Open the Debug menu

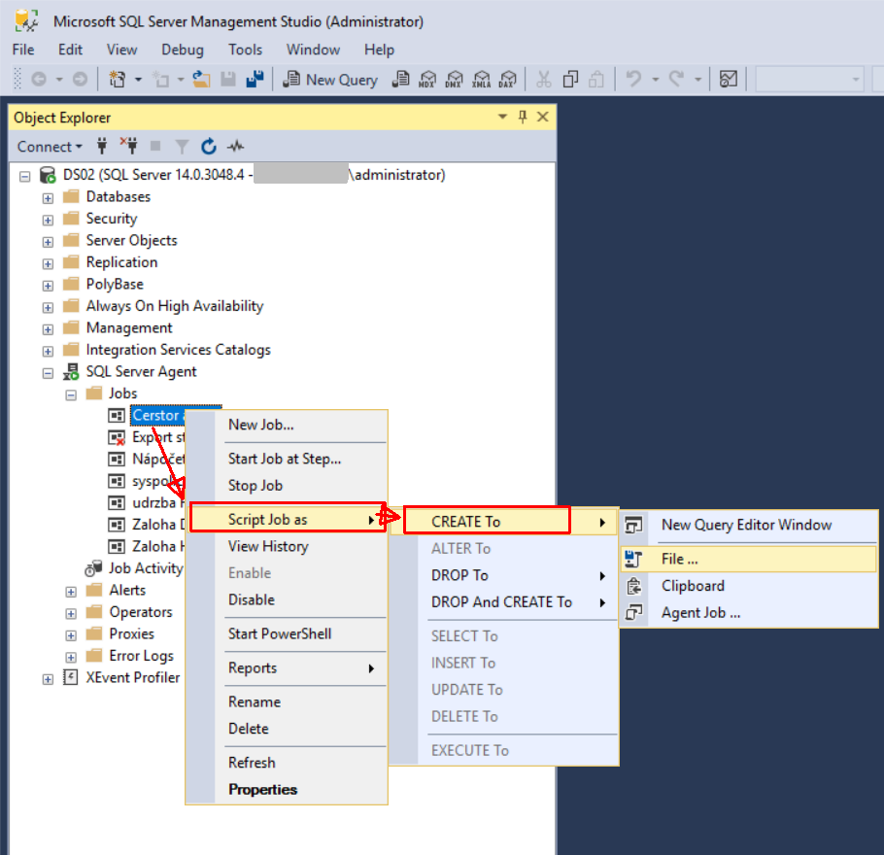click(x=183, y=50)
